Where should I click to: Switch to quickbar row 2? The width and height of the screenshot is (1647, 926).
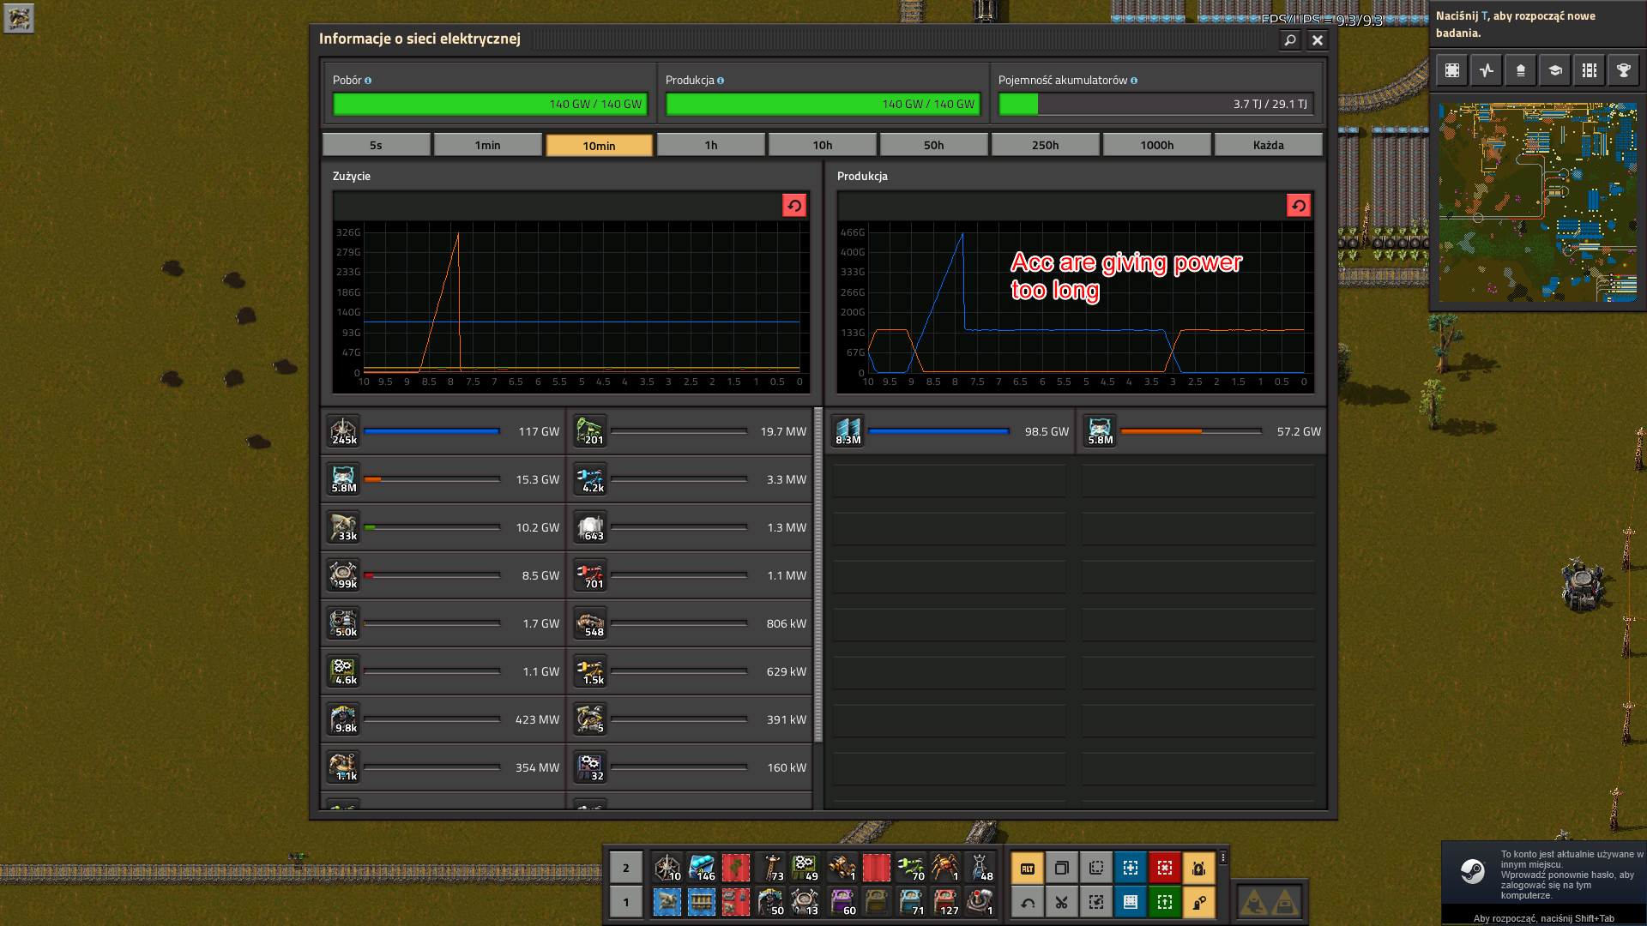pos(625,868)
